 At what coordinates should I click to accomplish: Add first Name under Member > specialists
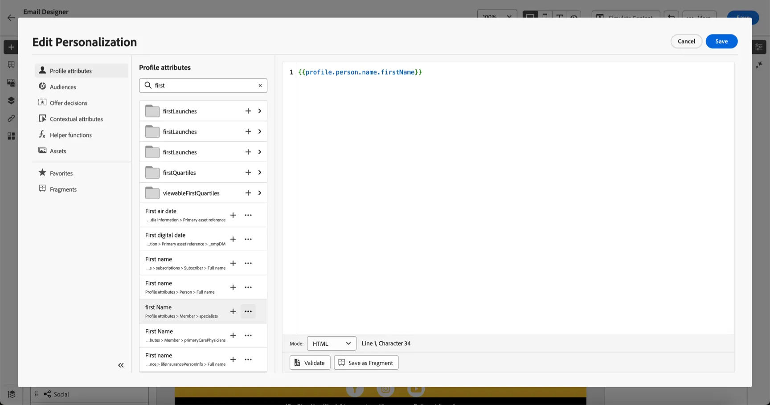tap(233, 311)
